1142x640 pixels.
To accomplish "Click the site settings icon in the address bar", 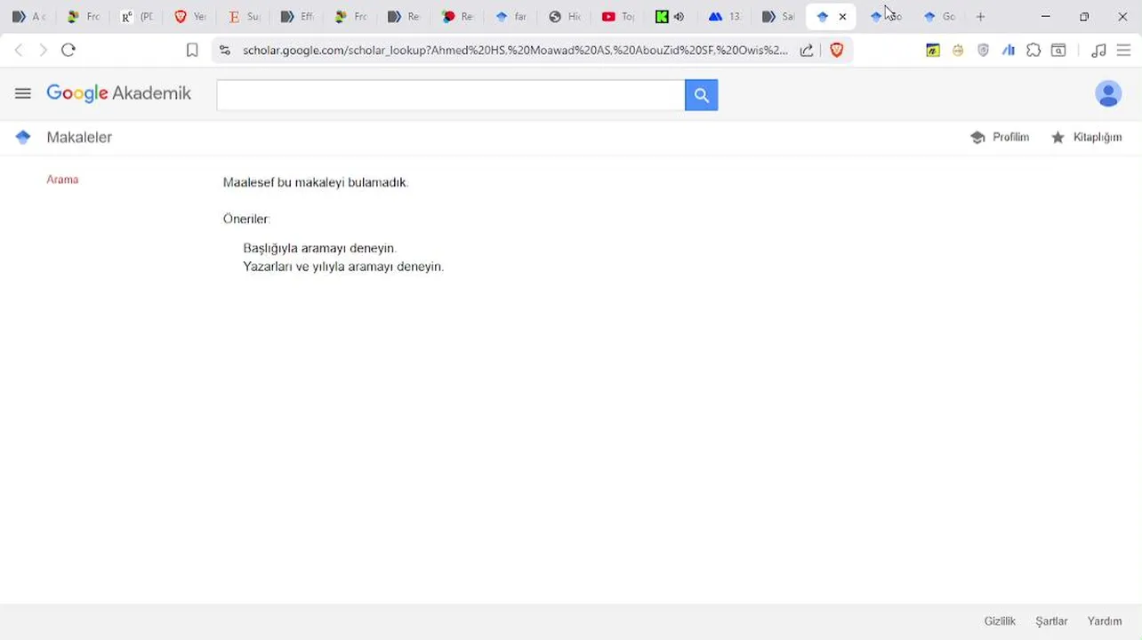I will 224,51.
